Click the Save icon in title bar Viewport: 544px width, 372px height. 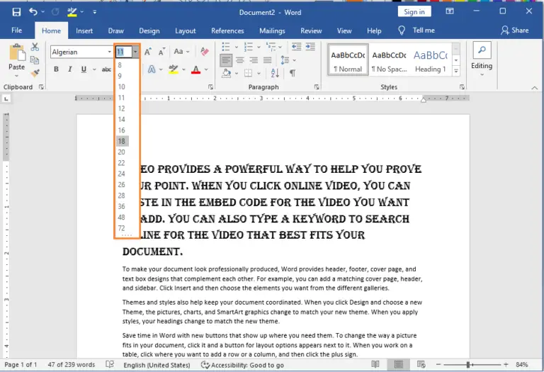(16, 12)
